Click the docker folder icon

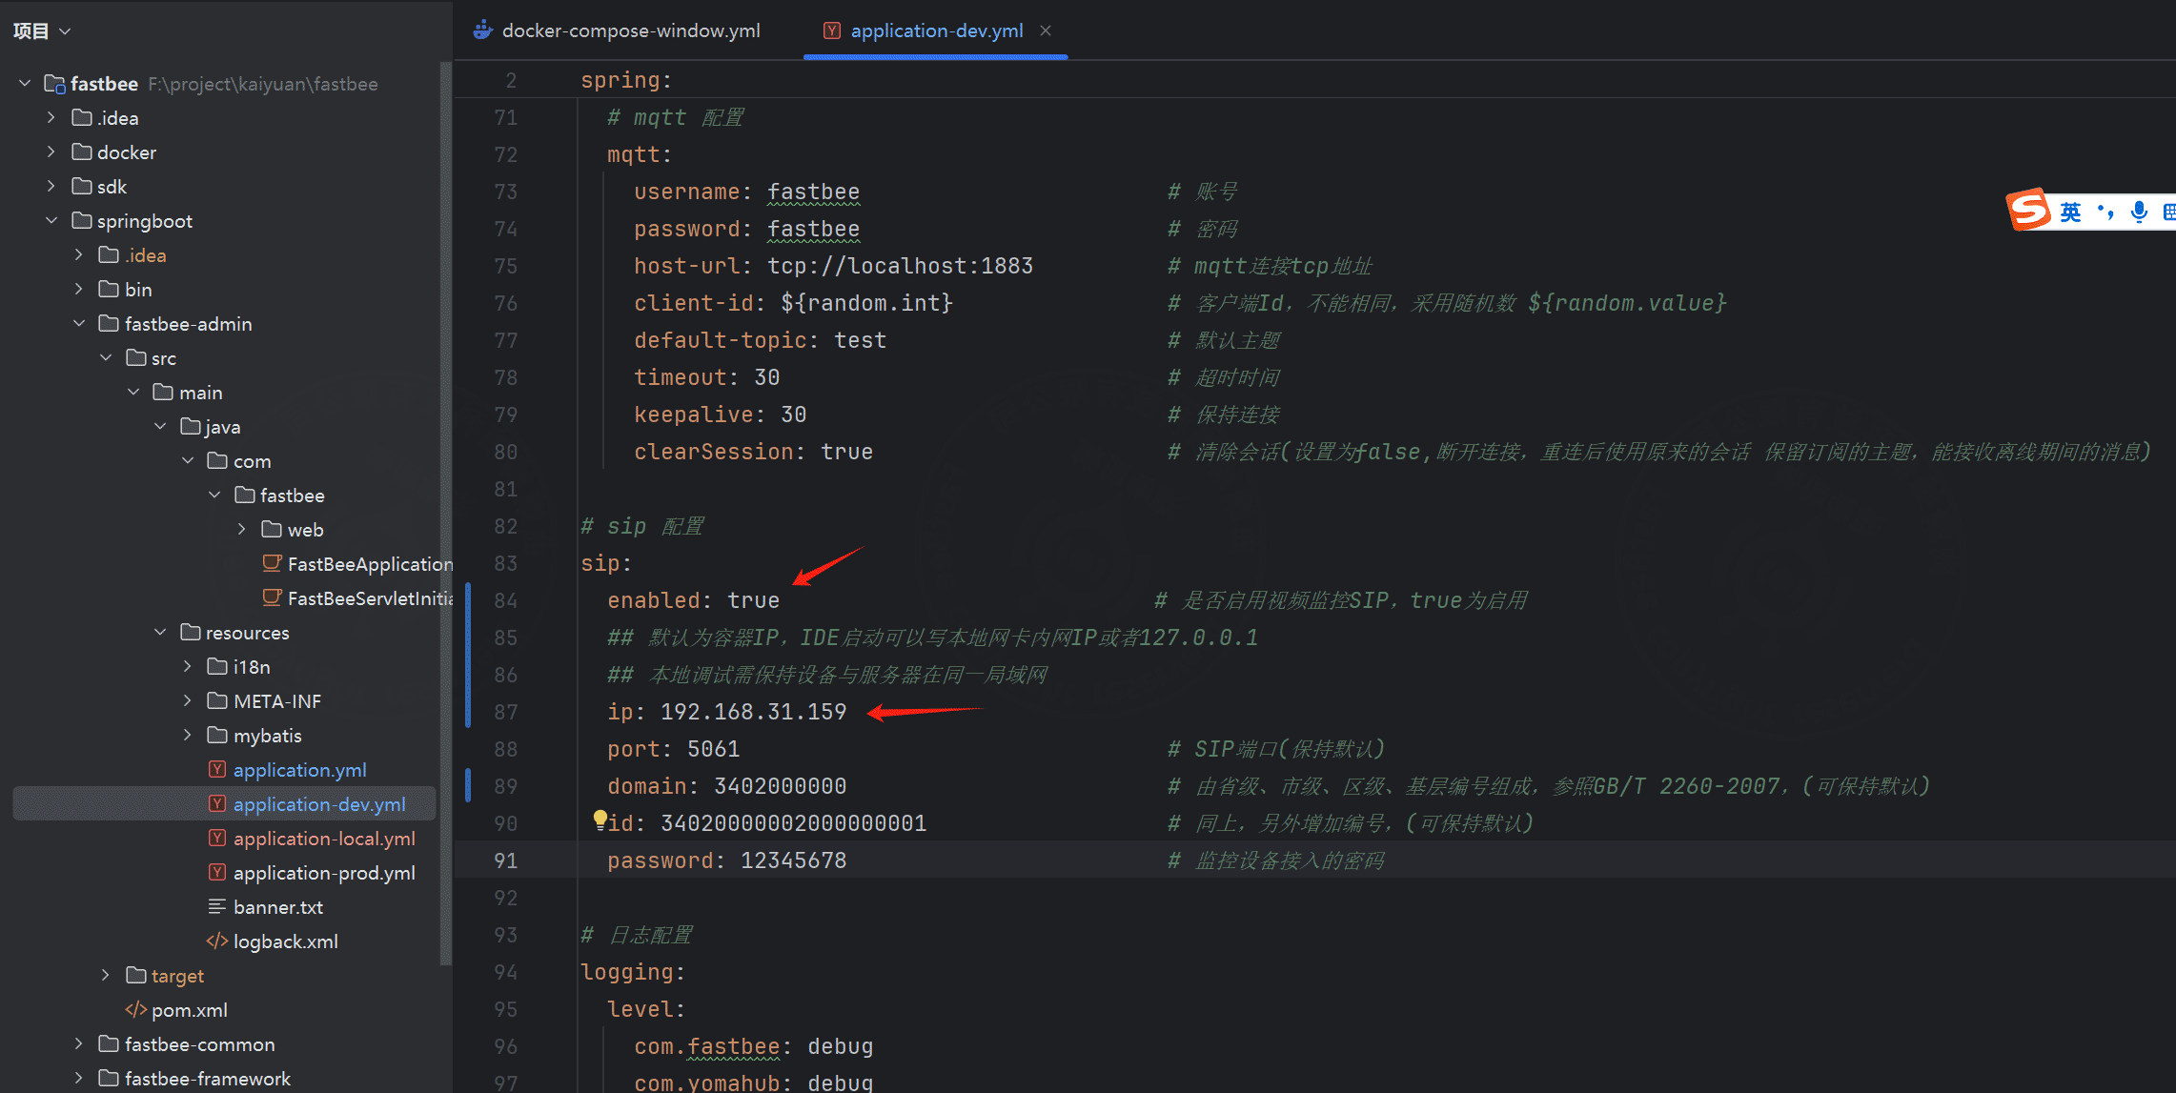coord(82,152)
